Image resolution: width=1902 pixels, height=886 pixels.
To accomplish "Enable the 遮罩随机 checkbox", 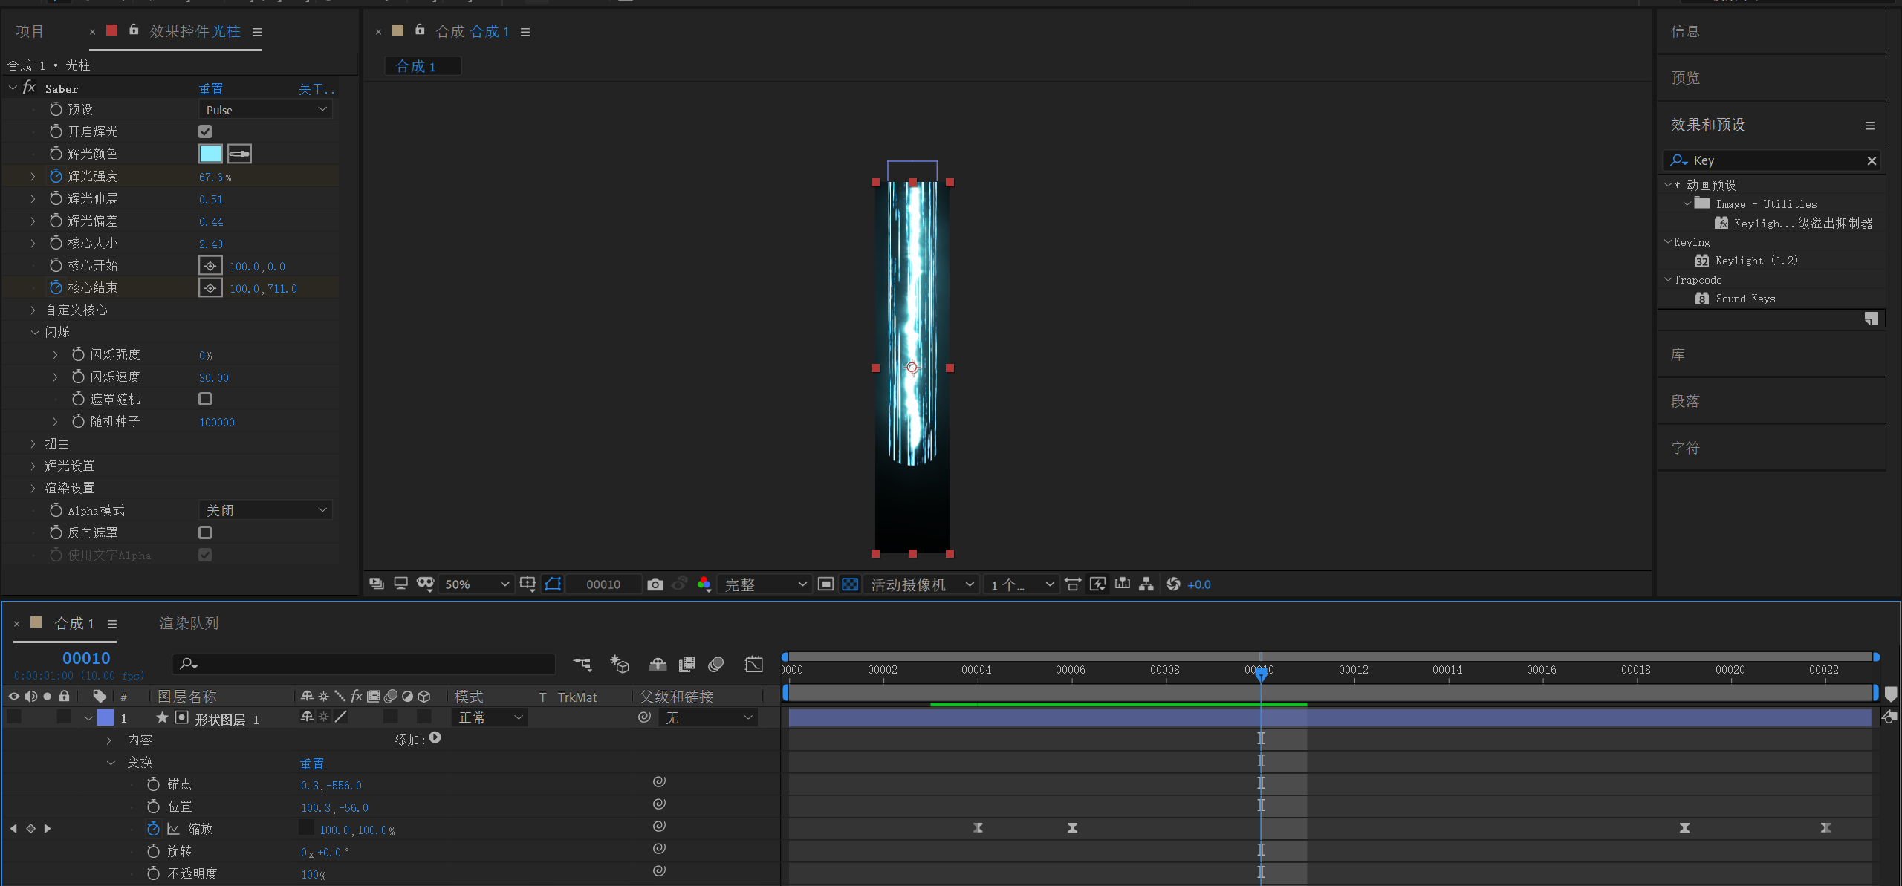I will (x=205, y=399).
